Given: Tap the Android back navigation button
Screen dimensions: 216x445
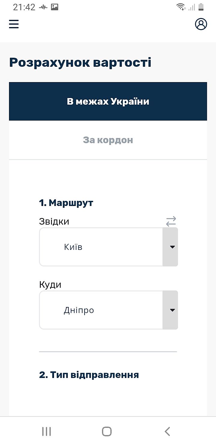Looking at the screenshot, I should [167, 431].
